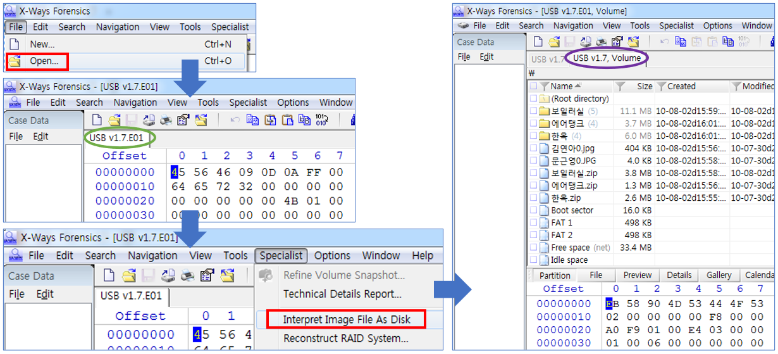
Task: Click filter funnel on Size column header
Action: 620,86
